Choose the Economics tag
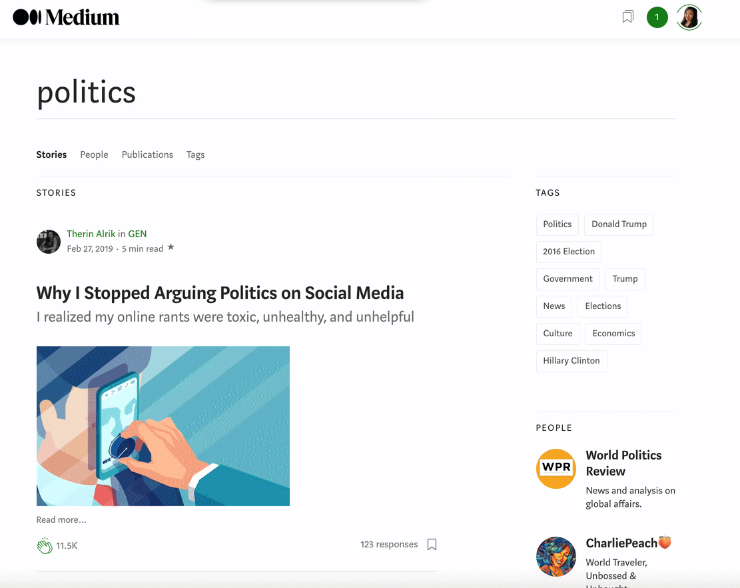 pos(613,333)
